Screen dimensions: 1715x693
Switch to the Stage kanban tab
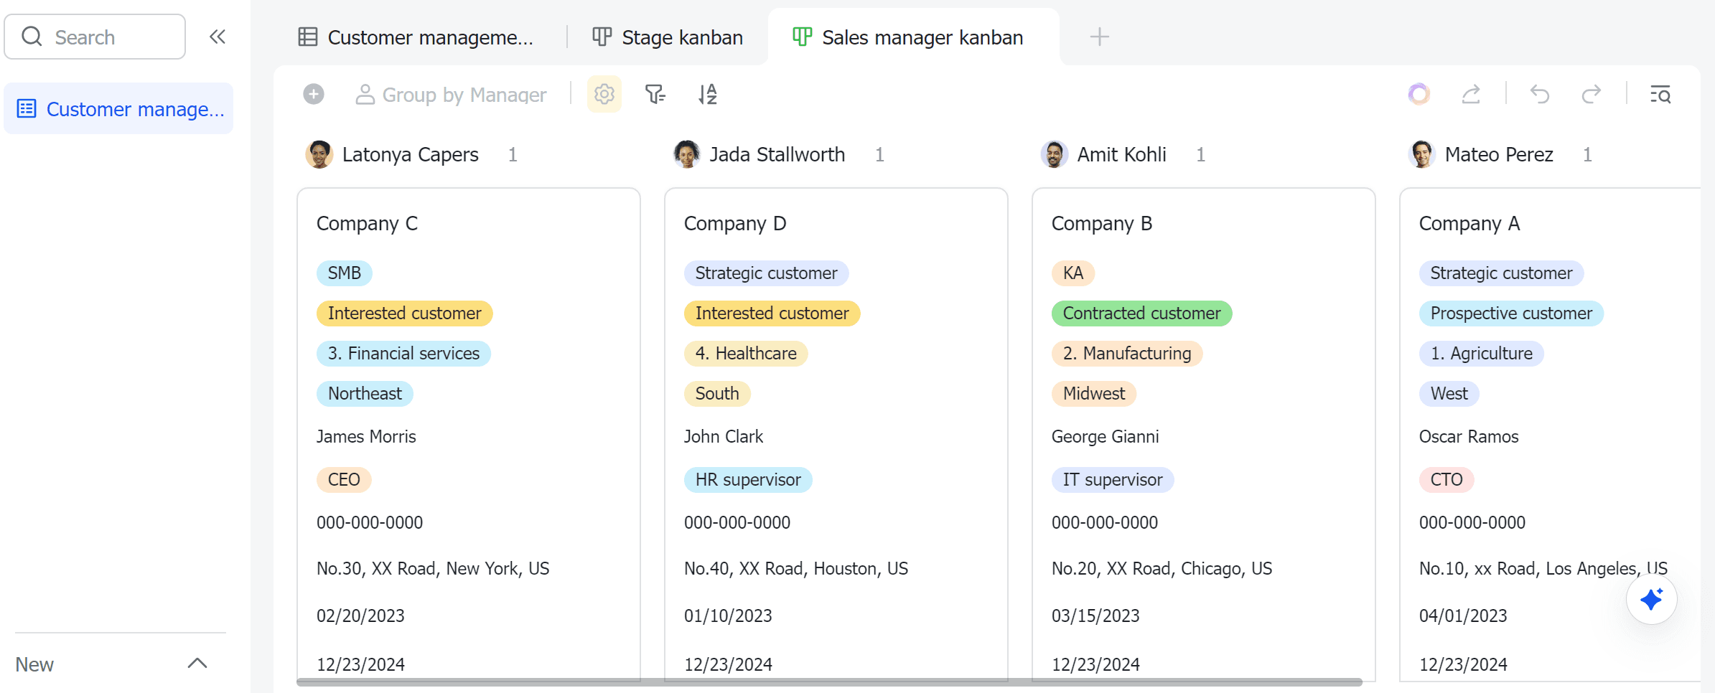(x=668, y=37)
